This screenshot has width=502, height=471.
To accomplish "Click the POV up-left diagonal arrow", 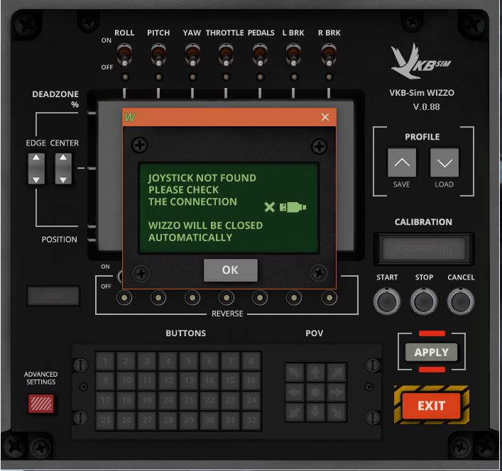I will pos(295,372).
